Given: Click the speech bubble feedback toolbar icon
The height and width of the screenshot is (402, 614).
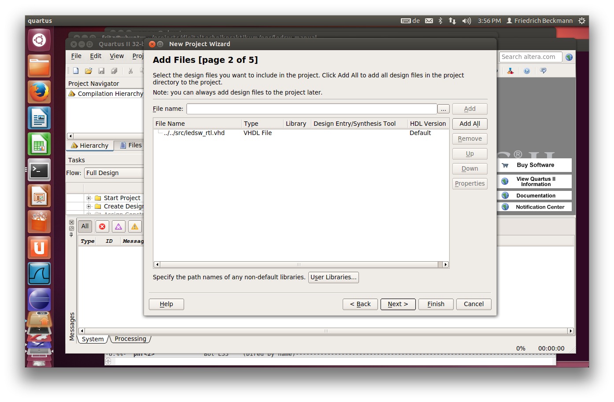Looking at the screenshot, I should click(543, 71).
